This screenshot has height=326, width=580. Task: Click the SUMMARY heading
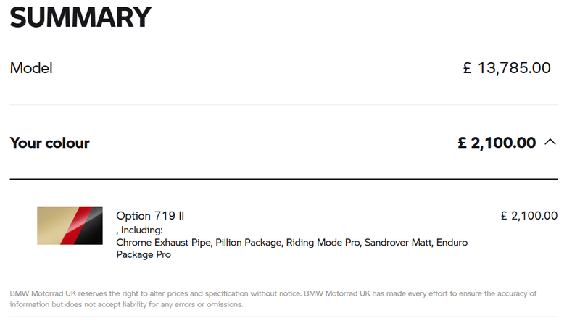tap(80, 17)
